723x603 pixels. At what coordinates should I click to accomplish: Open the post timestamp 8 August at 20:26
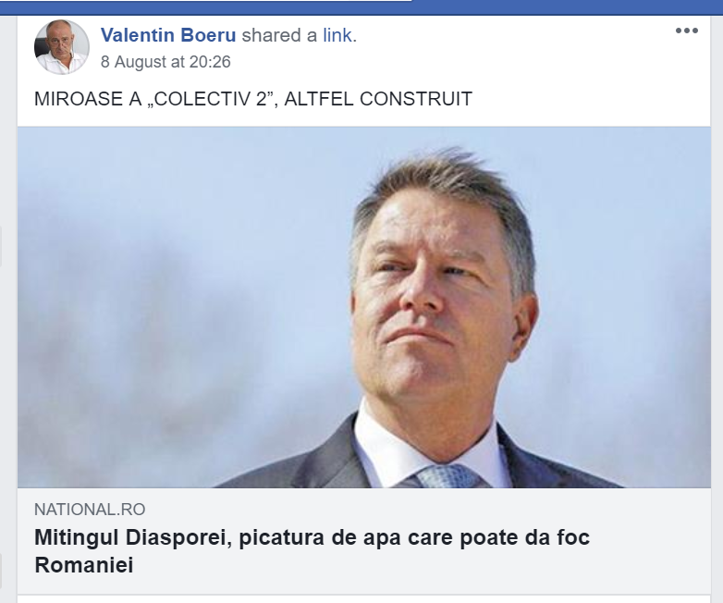(x=165, y=62)
